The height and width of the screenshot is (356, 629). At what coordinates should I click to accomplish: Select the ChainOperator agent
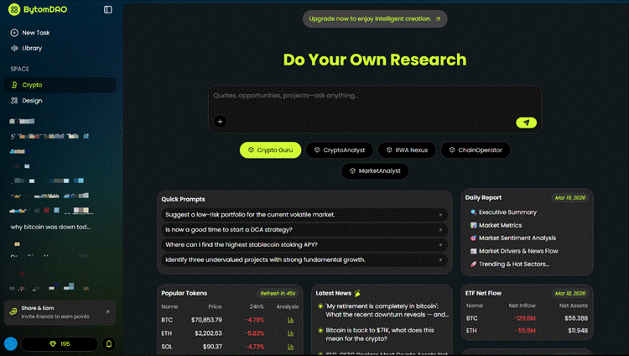[476, 150]
